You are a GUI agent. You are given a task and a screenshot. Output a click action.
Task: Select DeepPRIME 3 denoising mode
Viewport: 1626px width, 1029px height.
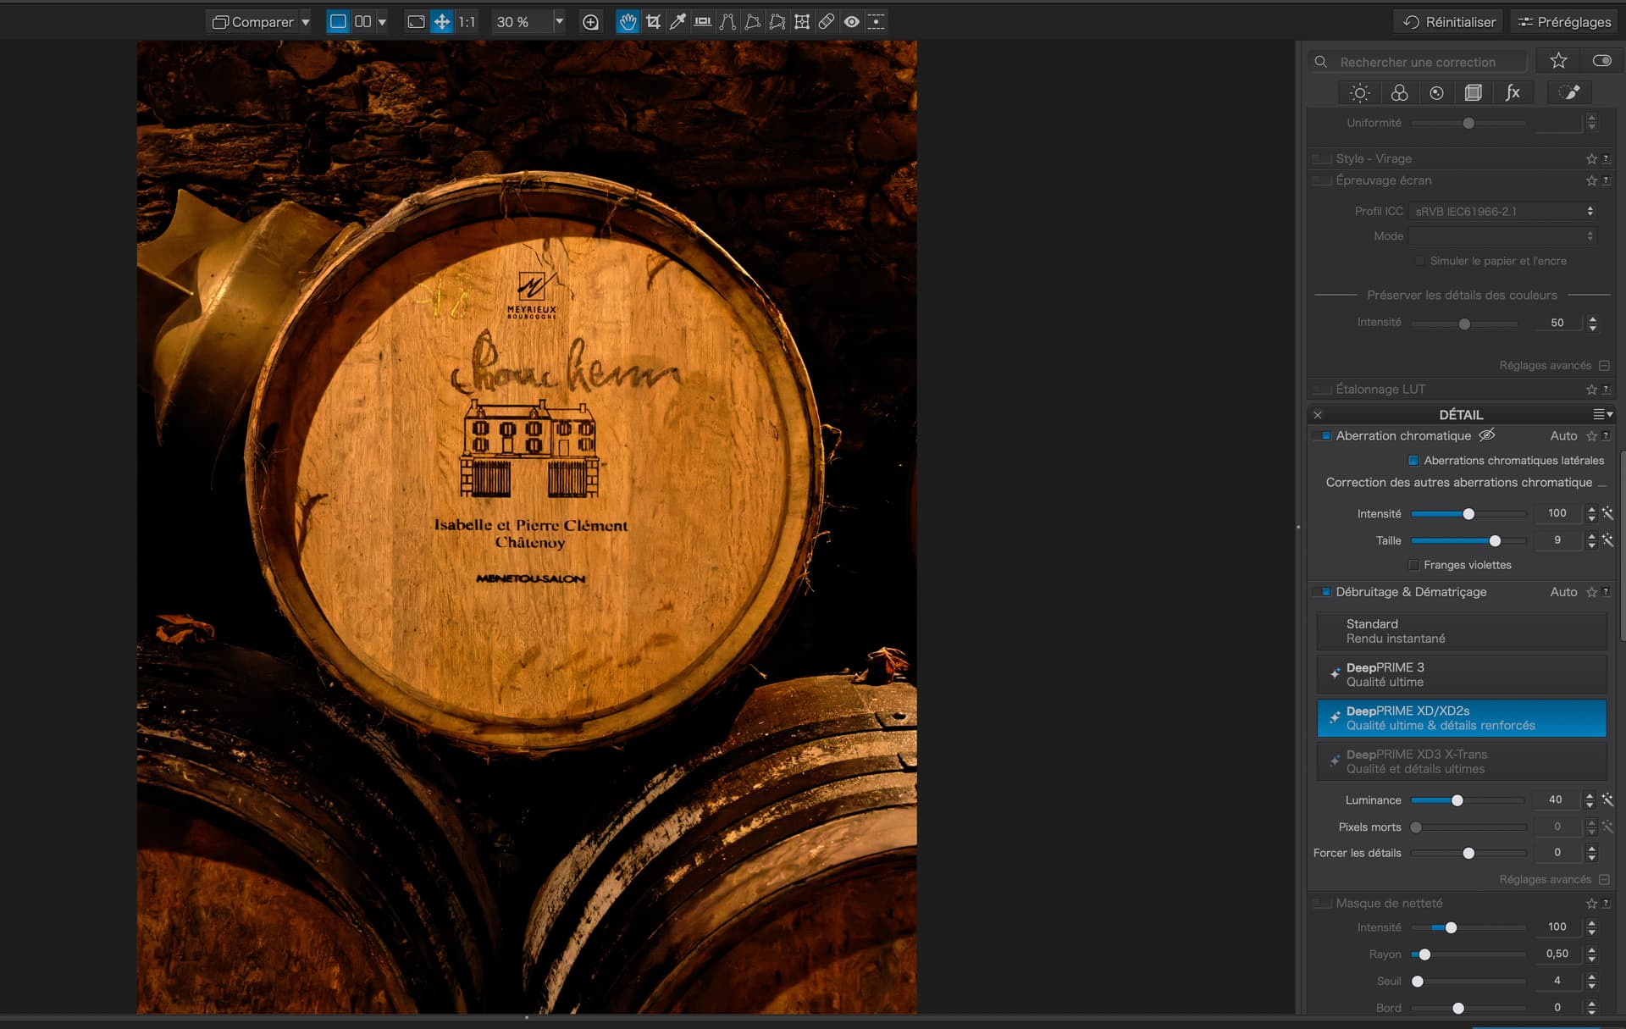1461,675
